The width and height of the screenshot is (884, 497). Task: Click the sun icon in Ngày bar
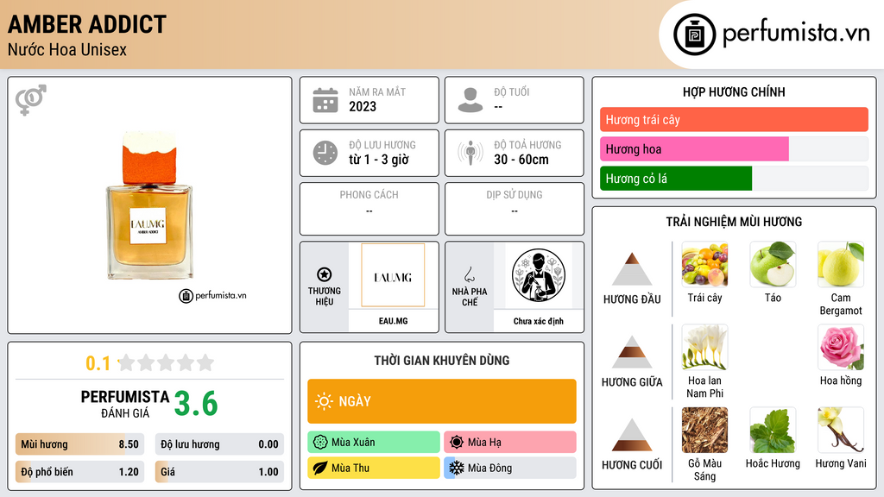click(324, 401)
